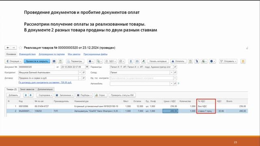Expand the Склад dropdown arrow
This screenshot has width=260, height=146.
pos(171,73)
